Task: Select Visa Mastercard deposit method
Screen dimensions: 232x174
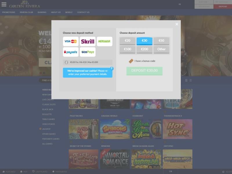Action: point(70,41)
